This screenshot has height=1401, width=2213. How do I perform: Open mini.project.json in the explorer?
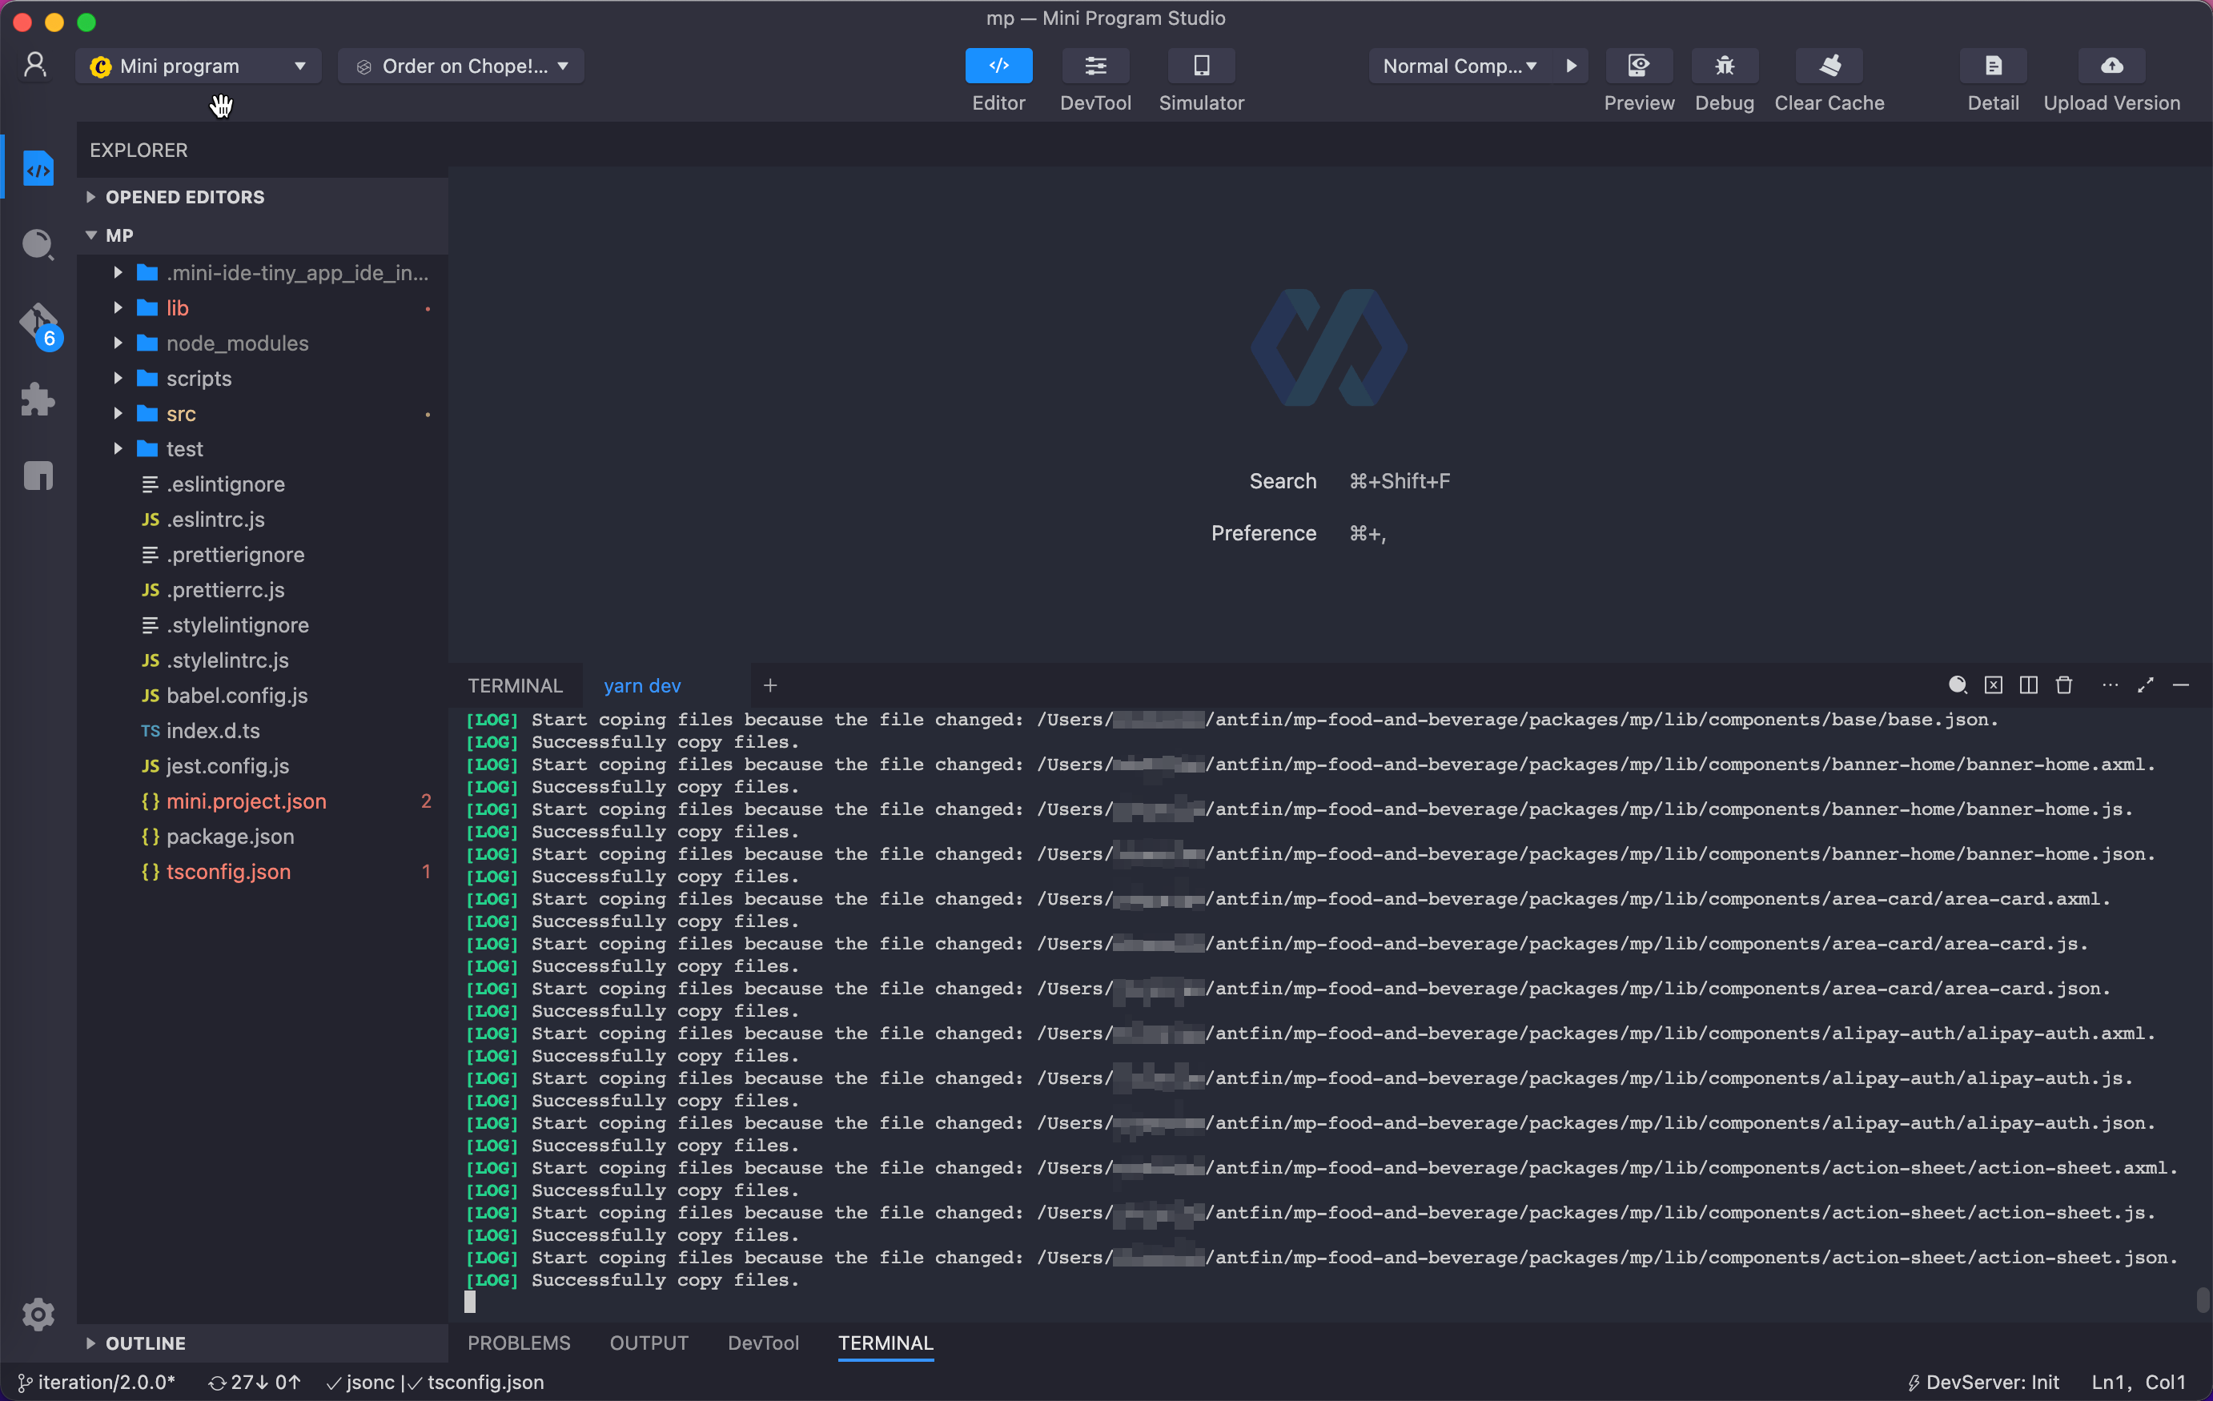pyautogui.click(x=247, y=801)
